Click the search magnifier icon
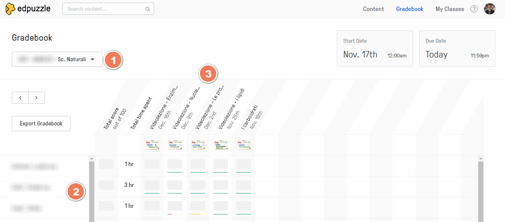The width and height of the screenshot is (505, 222). [148, 9]
